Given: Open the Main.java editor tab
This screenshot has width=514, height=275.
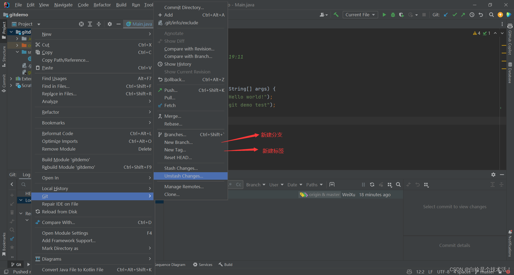Looking at the screenshot, I should coord(139,24).
